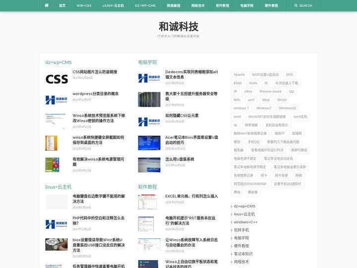Open the 网络技术 menu item
This screenshot has height=268, width=357.
(x=198, y=5)
